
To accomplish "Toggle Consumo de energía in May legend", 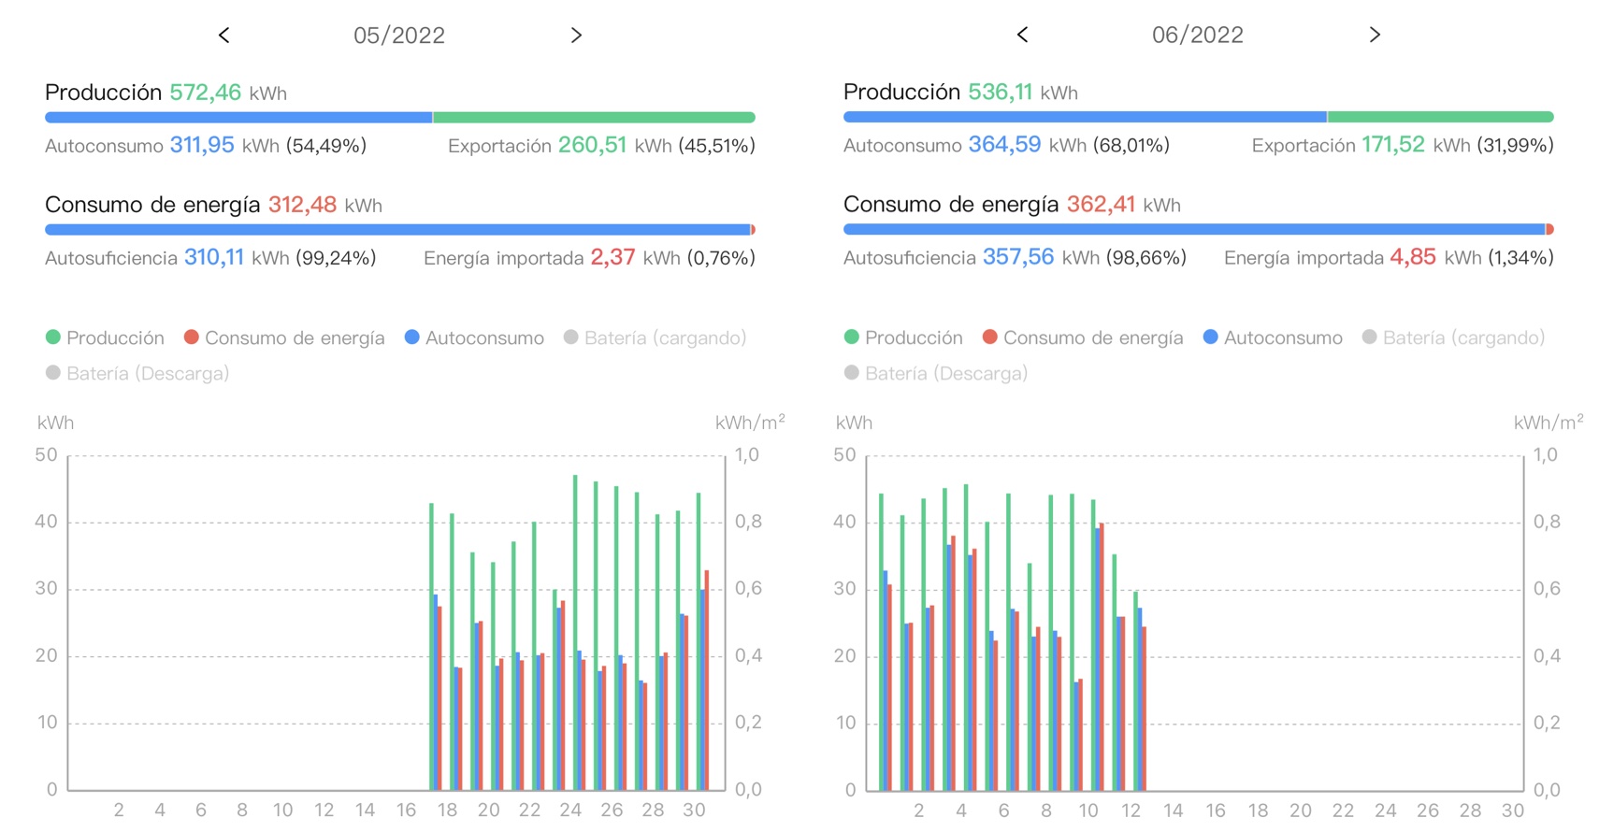I will click(x=284, y=337).
